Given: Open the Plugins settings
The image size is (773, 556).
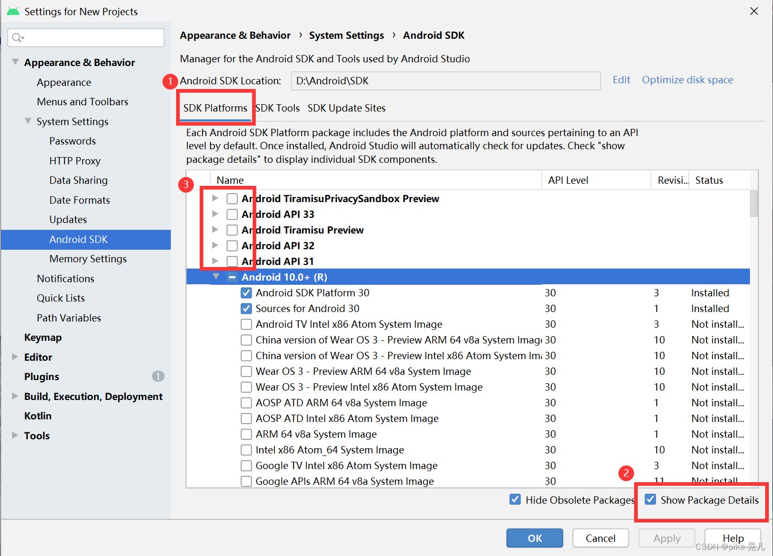Looking at the screenshot, I should point(42,376).
